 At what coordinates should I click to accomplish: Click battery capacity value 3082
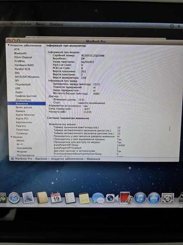96,94
